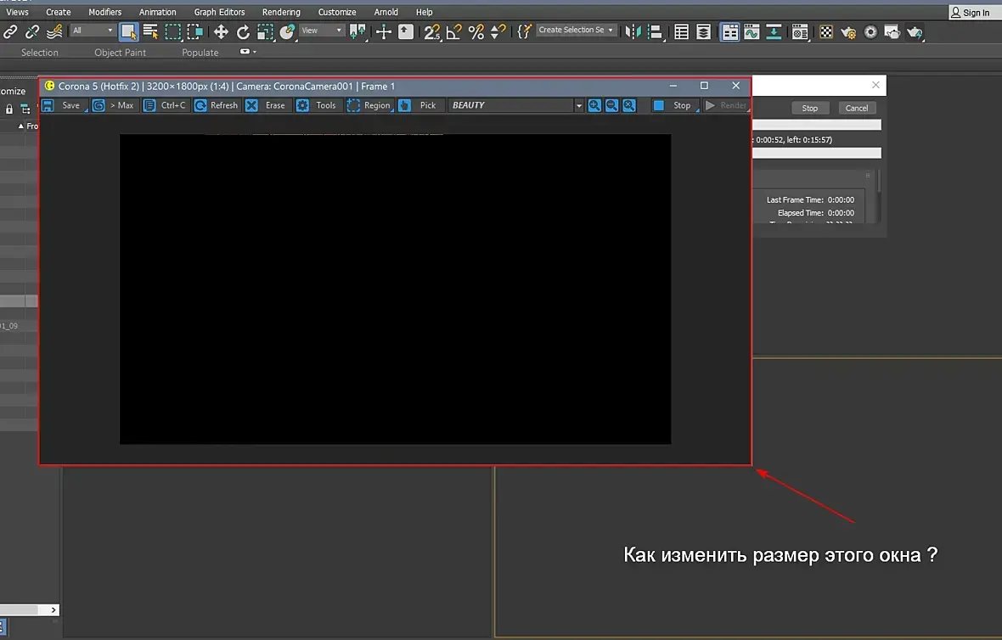Click zoom out magnifier in Corona VFB

pos(611,105)
